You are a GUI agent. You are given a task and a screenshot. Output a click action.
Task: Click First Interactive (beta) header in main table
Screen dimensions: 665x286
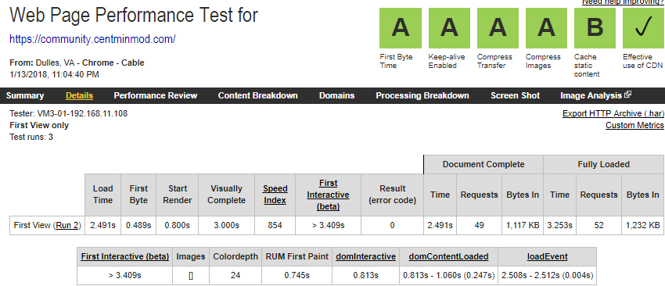click(x=329, y=195)
